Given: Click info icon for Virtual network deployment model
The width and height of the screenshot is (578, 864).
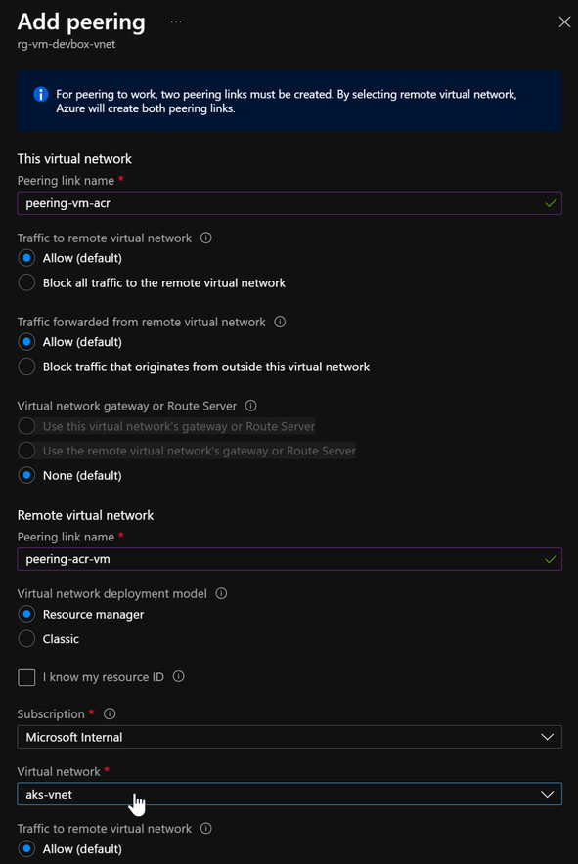Looking at the screenshot, I should click(221, 593).
